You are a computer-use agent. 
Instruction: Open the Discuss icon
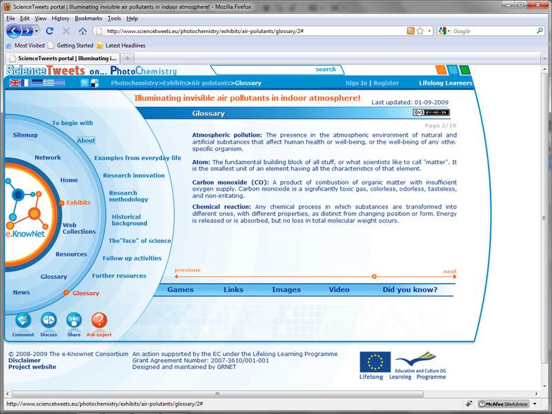(x=48, y=320)
